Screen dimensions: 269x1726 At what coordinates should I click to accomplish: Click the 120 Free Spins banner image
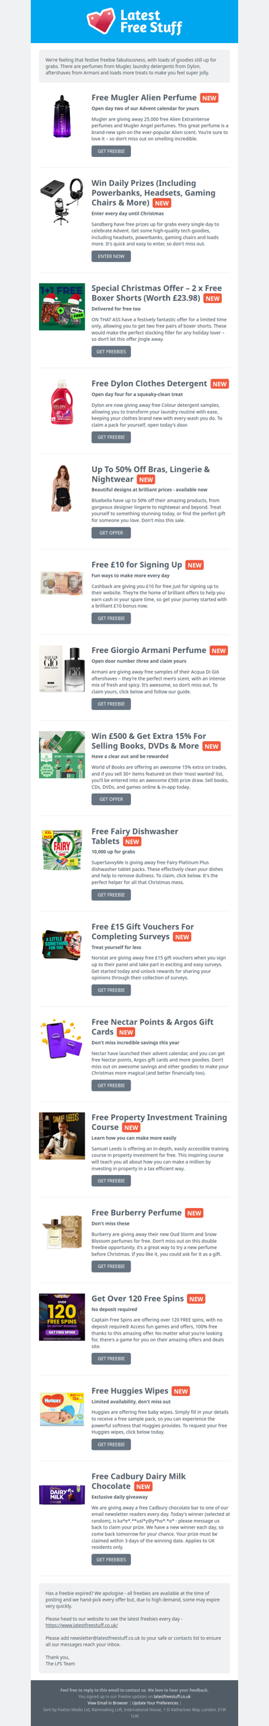point(62,1317)
